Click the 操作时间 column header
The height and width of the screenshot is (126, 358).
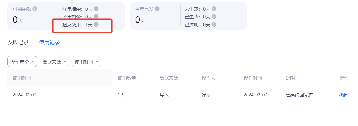253,78
